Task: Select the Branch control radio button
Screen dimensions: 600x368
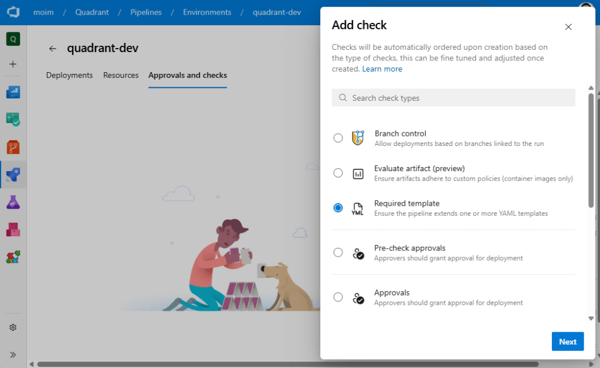Action: tap(338, 138)
